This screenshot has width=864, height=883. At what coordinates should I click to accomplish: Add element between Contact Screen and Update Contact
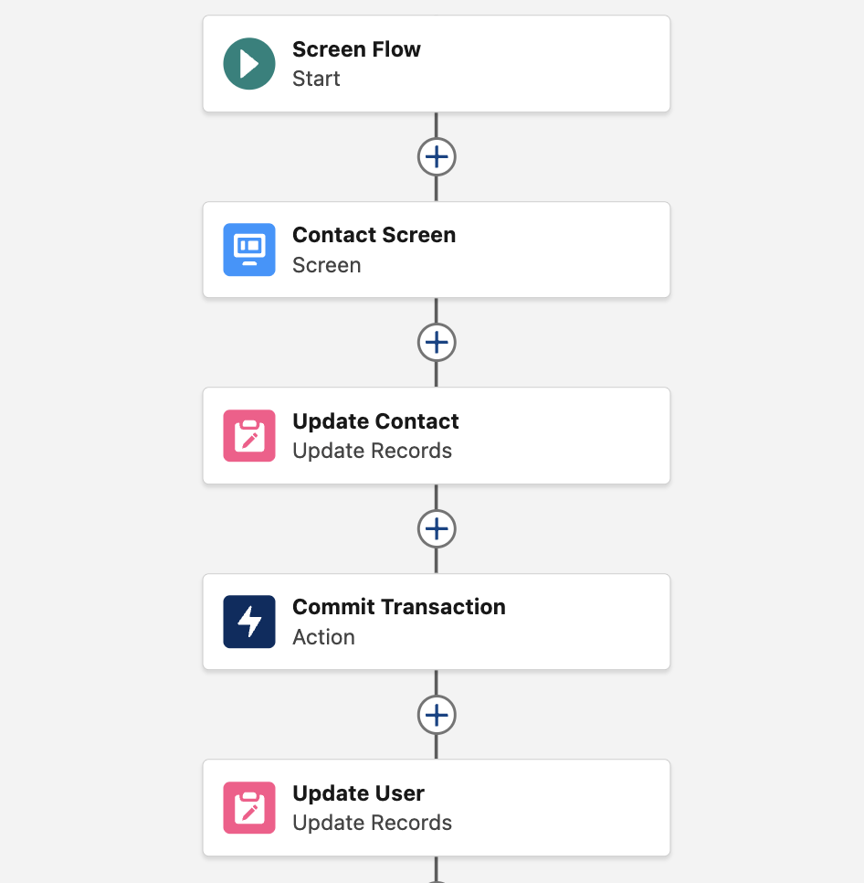click(x=437, y=343)
